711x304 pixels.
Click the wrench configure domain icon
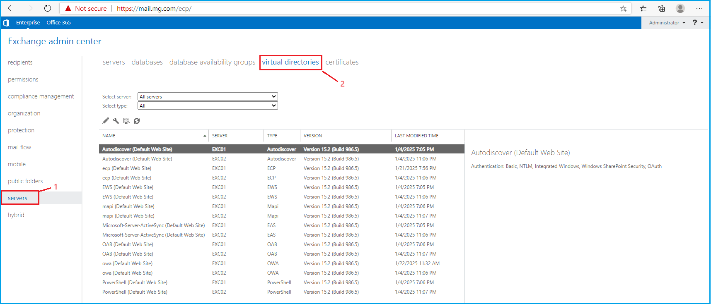[x=116, y=121]
